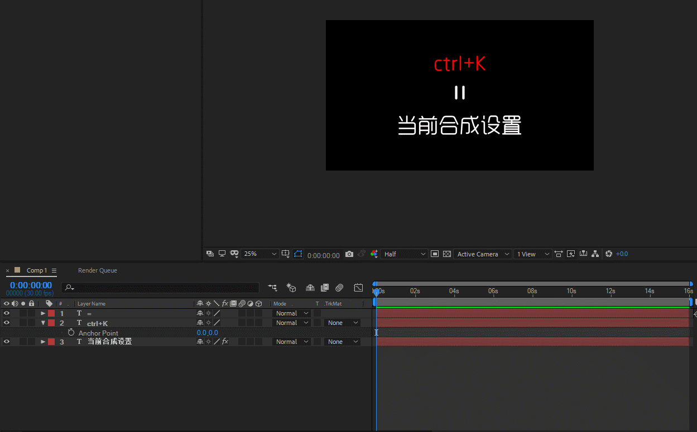The height and width of the screenshot is (432, 697).
Task: Click the 12s mark on time ruler
Action: pyautogui.click(x=611, y=291)
